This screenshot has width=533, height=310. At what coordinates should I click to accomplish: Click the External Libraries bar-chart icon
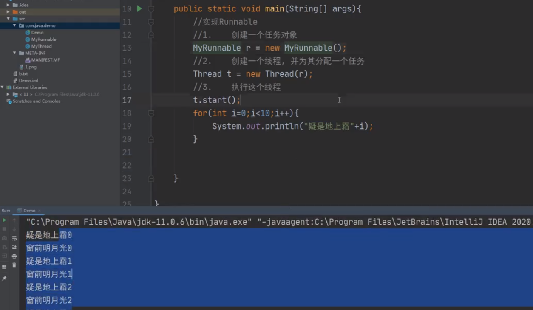[9, 87]
